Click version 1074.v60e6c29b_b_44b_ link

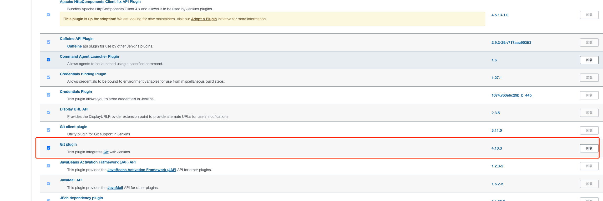pos(513,95)
